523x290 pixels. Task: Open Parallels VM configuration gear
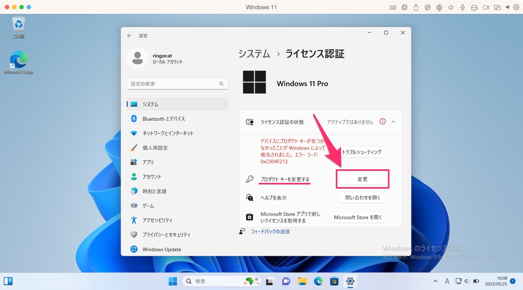[516, 7]
